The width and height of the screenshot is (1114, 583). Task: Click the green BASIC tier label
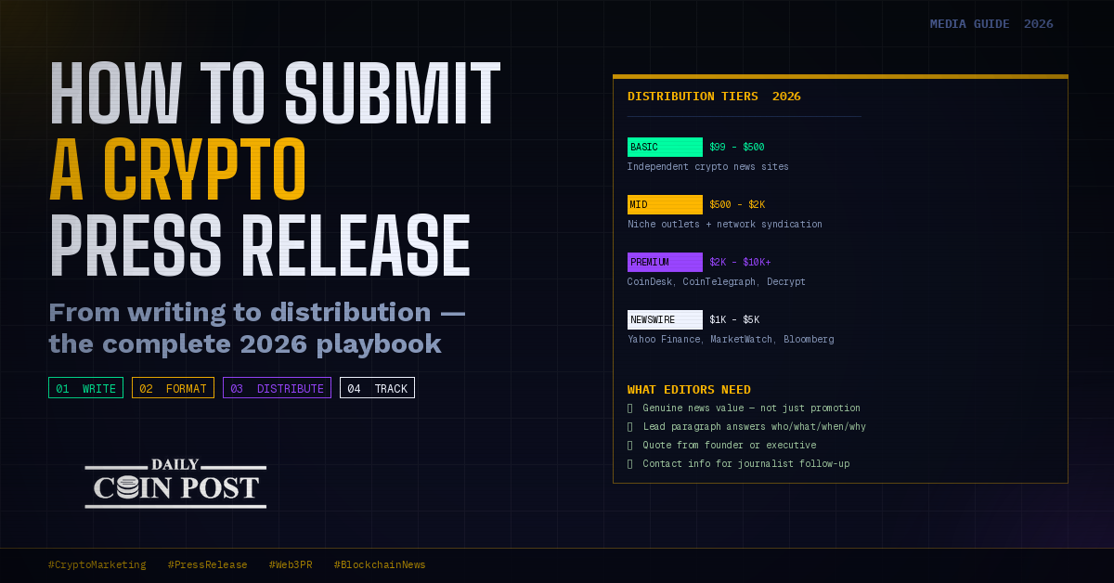click(x=665, y=147)
